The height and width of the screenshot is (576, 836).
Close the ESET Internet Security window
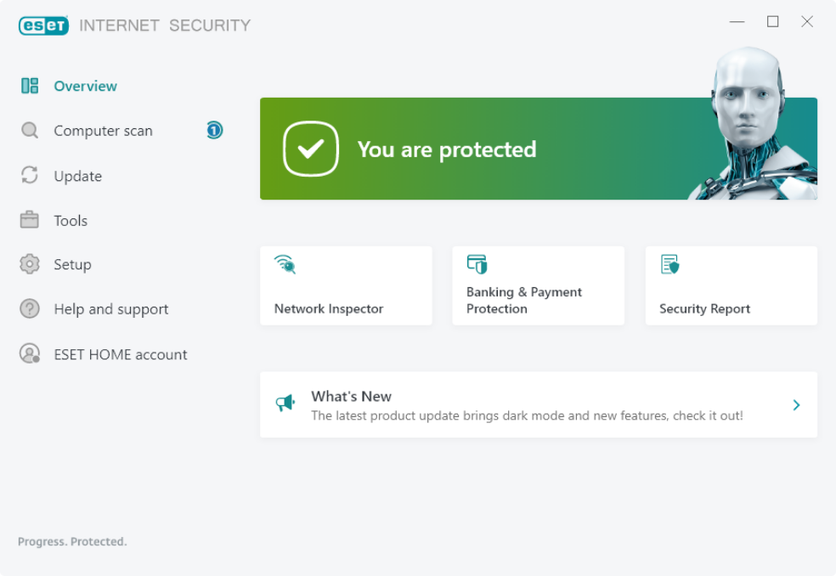(x=807, y=22)
